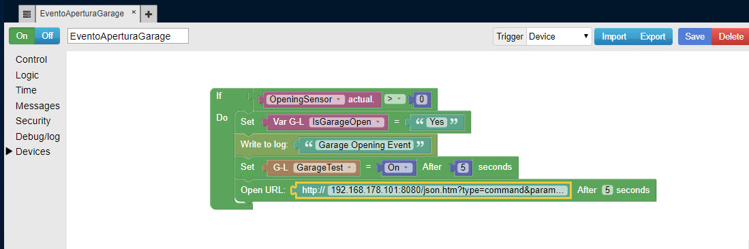This screenshot has height=249, width=749.
Task: Click the http:// block prefix
Action: click(314, 190)
